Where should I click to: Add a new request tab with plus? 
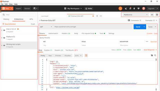coord(97,16)
